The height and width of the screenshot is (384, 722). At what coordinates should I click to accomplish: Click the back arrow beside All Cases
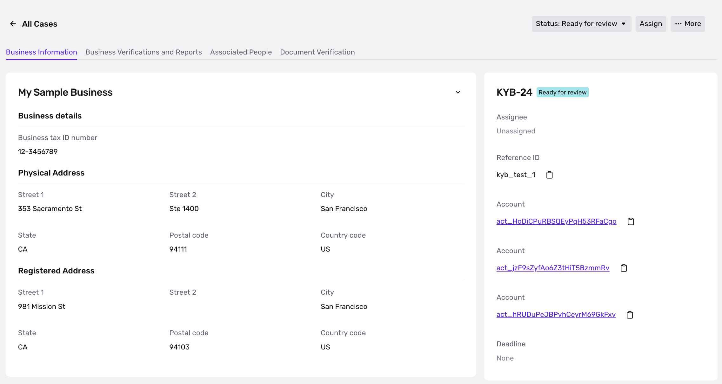click(13, 24)
